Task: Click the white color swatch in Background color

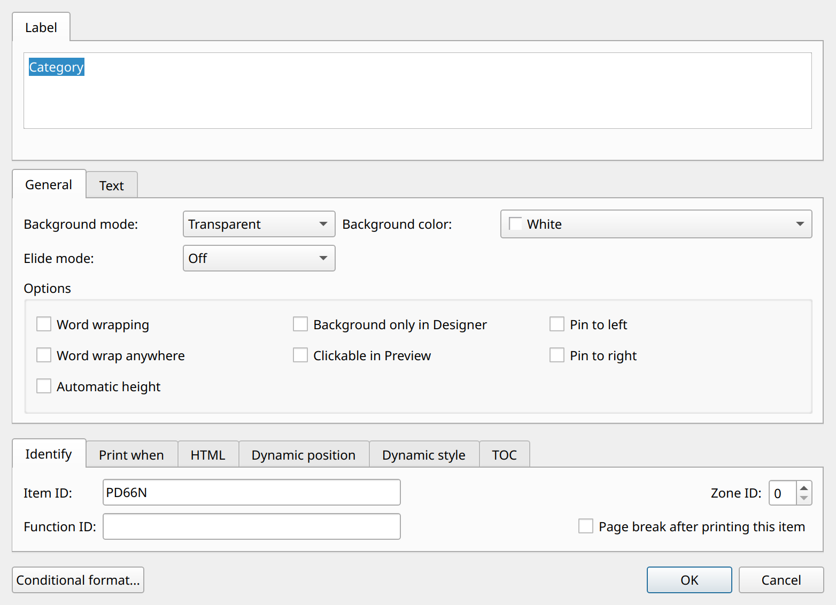Action: pos(515,224)
